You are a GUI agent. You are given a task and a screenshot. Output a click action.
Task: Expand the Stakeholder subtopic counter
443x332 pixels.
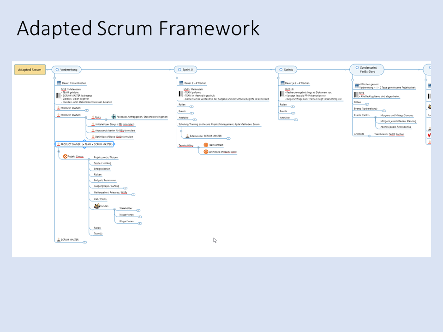pos(138,210)
